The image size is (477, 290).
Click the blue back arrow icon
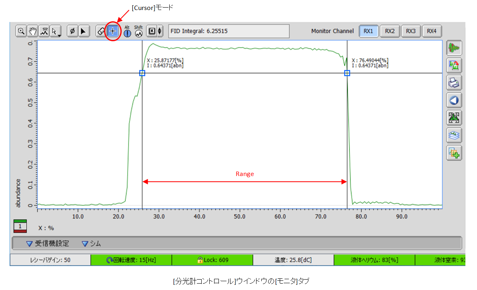(454, 100)
